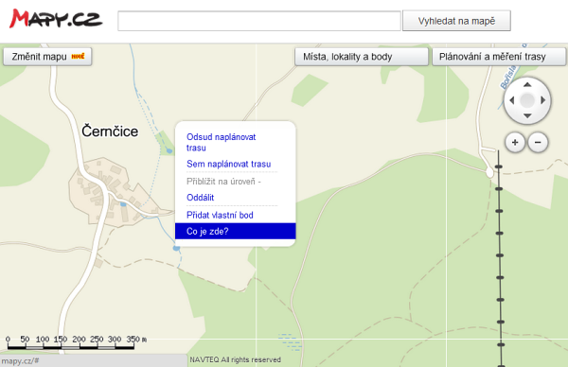This screenshot has height=367, width=568.
Task: Click the compass center circle
Action: click(527, 100)
